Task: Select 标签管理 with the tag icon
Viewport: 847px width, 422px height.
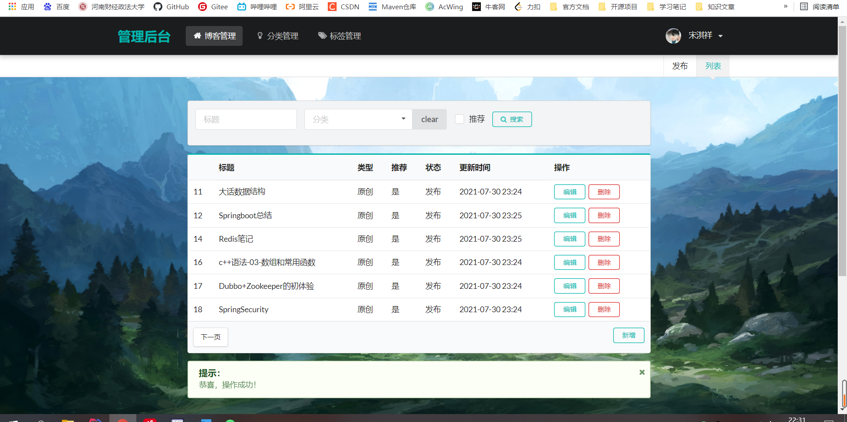Action: click(x=339, y=36)
